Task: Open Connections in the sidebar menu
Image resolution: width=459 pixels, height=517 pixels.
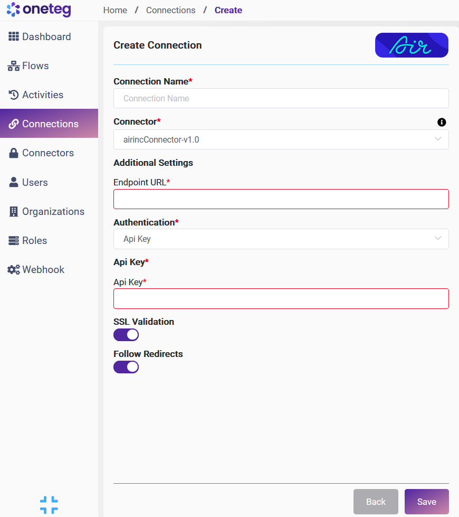Action: pyautogui.click(x=49, y=124)
